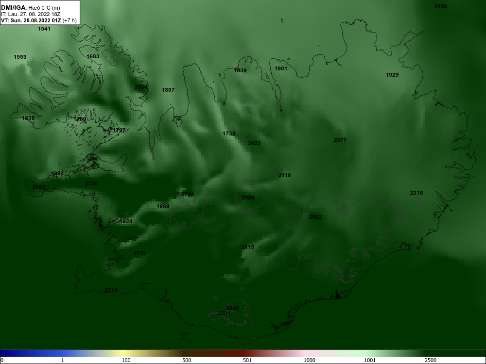
Task: Click the map value 2201
Action: coord(224,313)
